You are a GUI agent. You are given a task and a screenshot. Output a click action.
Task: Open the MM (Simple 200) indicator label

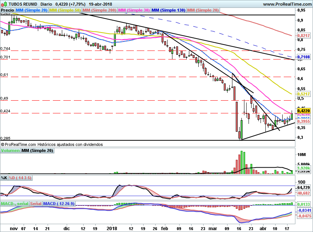pyautogui.click(x=99, y=10)
